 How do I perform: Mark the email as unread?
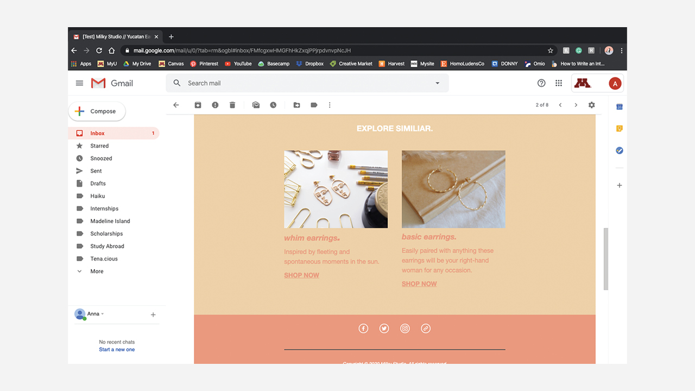(256, 105)
